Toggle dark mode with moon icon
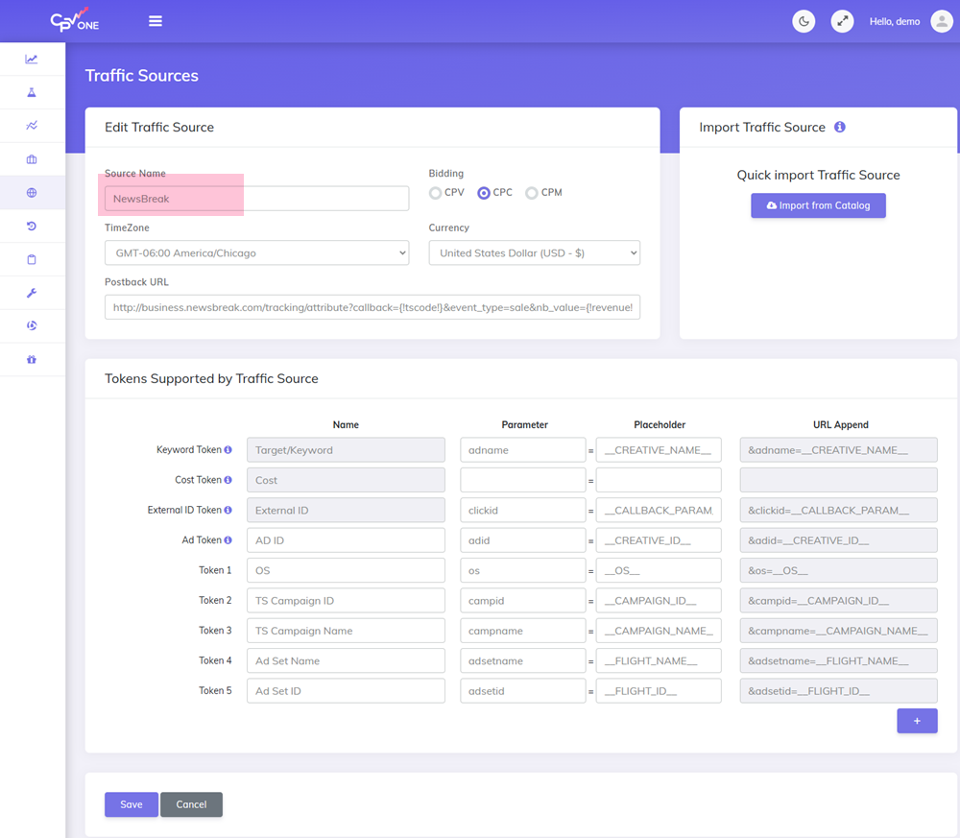 [804, 21]
